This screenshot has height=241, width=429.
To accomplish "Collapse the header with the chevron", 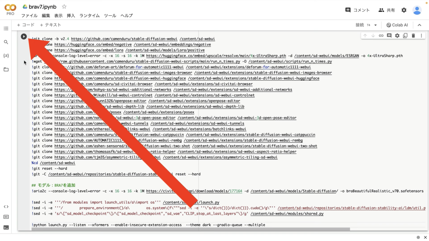I will (420, 25).
